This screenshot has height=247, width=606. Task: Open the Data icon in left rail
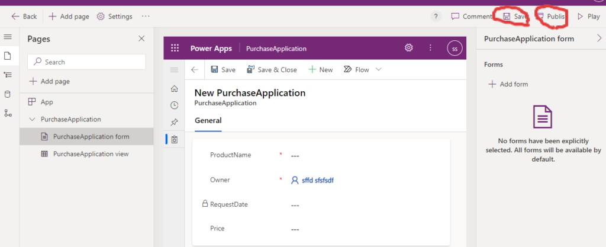(8, 94)
